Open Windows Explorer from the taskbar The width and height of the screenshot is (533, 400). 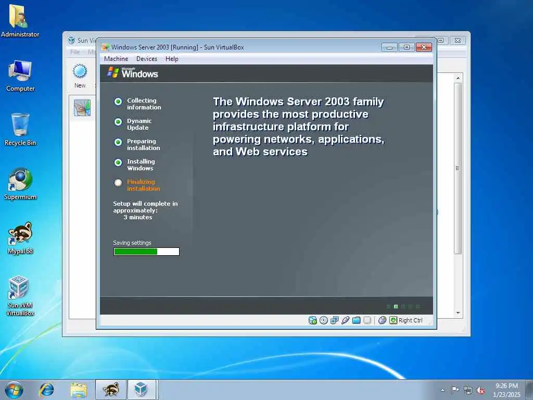click(79, 390)
